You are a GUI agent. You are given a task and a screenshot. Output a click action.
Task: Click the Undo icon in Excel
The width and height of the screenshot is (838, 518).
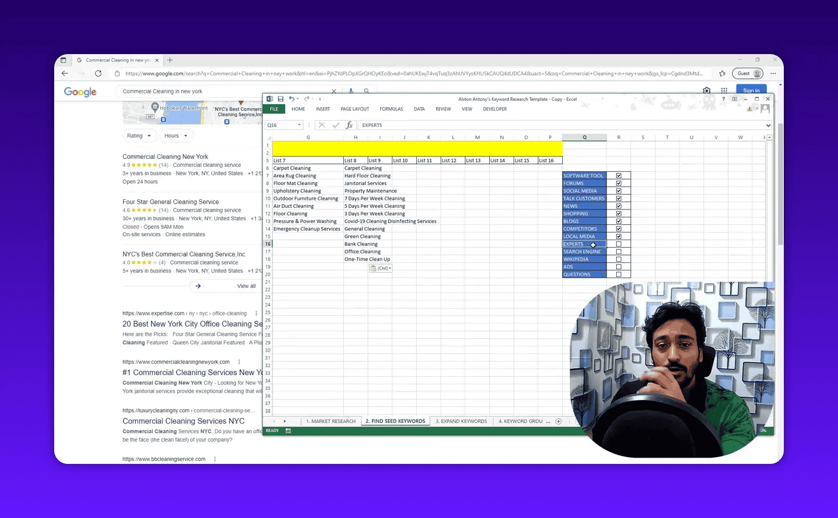(x=291, y=98)
